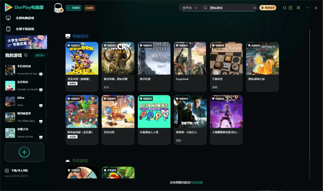The height and width of the screenshot is (191, 323).
Task: Click the PC monitor icon beside Immortals of Aveum
Action: pos(41,74)
